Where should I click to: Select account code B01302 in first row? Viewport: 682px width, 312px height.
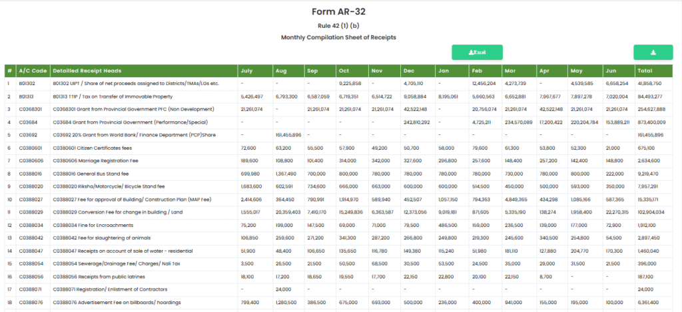(x=28, y=84)
